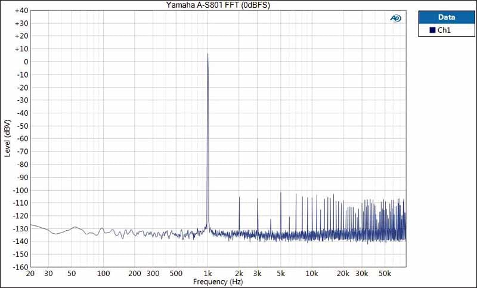Click the 0 dBV tick on the level axis
This screenshot has height=288, width=477.
(26, 62)
